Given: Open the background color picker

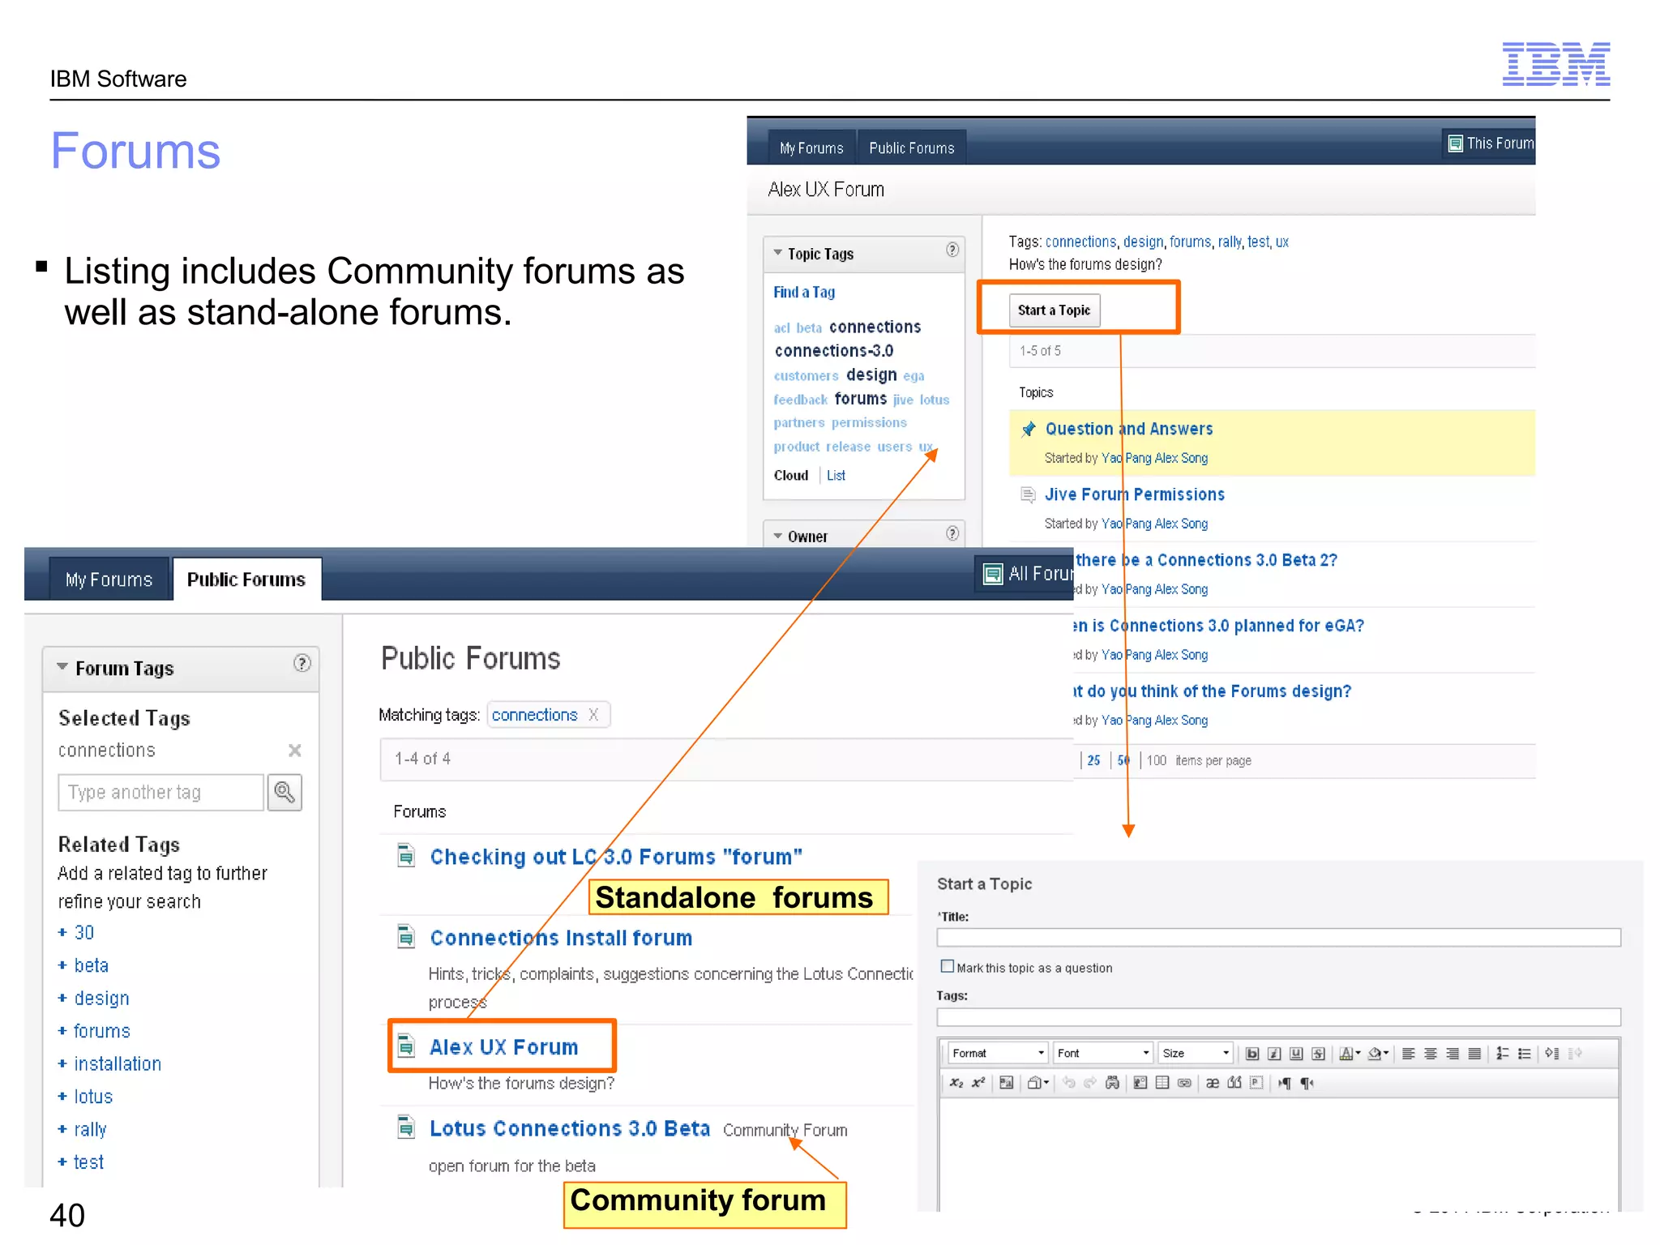Looking at the screenshot, I should 1378,1053.
